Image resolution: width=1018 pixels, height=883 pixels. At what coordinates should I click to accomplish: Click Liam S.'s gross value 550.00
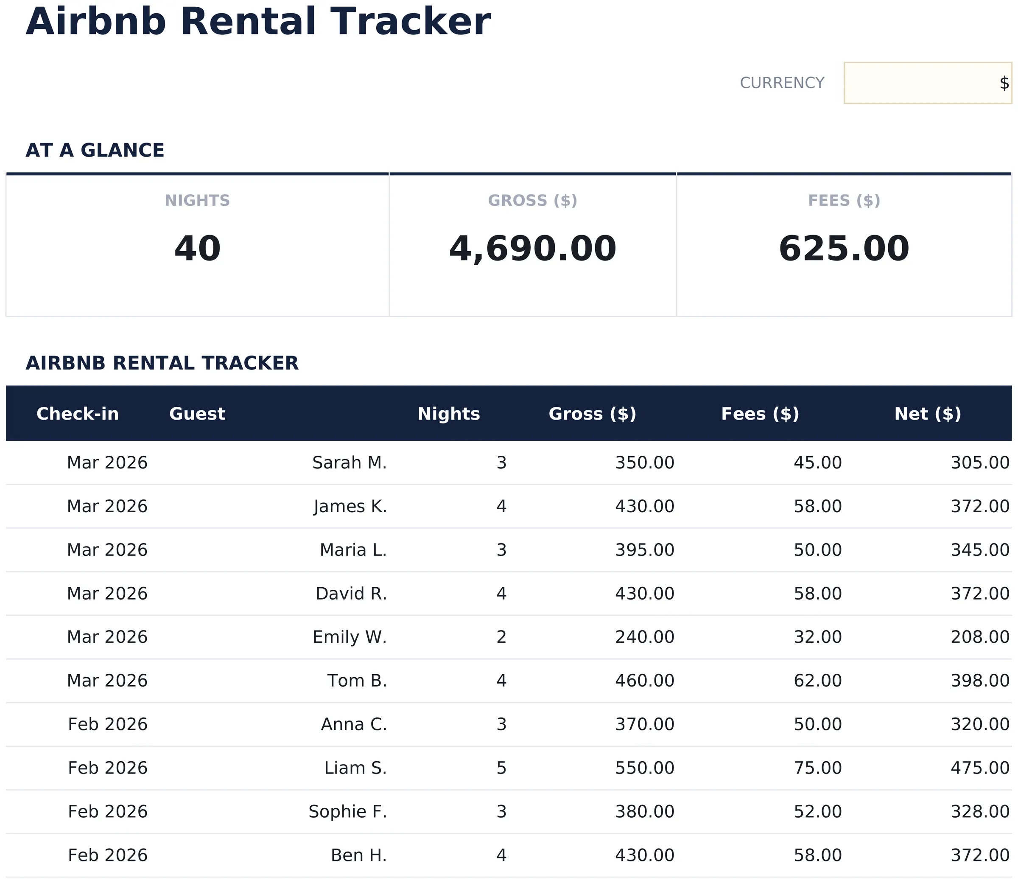645,768
